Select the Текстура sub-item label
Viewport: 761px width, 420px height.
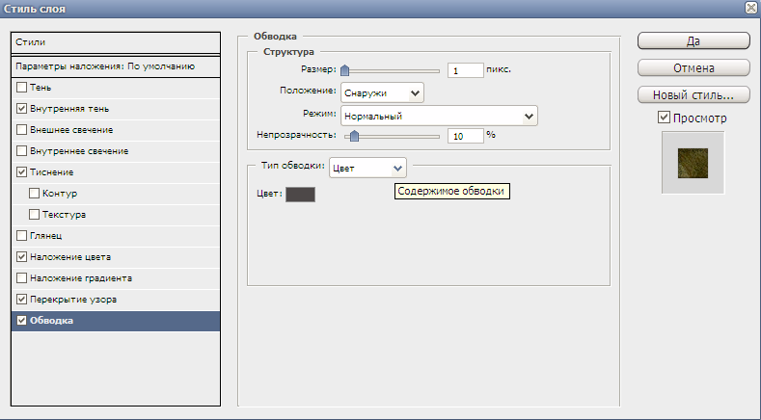pyautogui.click(x=64, y=215)
